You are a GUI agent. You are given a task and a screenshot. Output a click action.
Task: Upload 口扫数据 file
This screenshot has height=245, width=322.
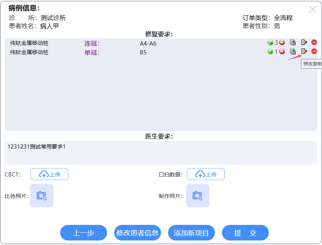point(205,174)
